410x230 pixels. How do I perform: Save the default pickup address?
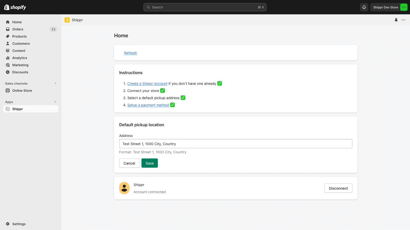tap(149, 163)
